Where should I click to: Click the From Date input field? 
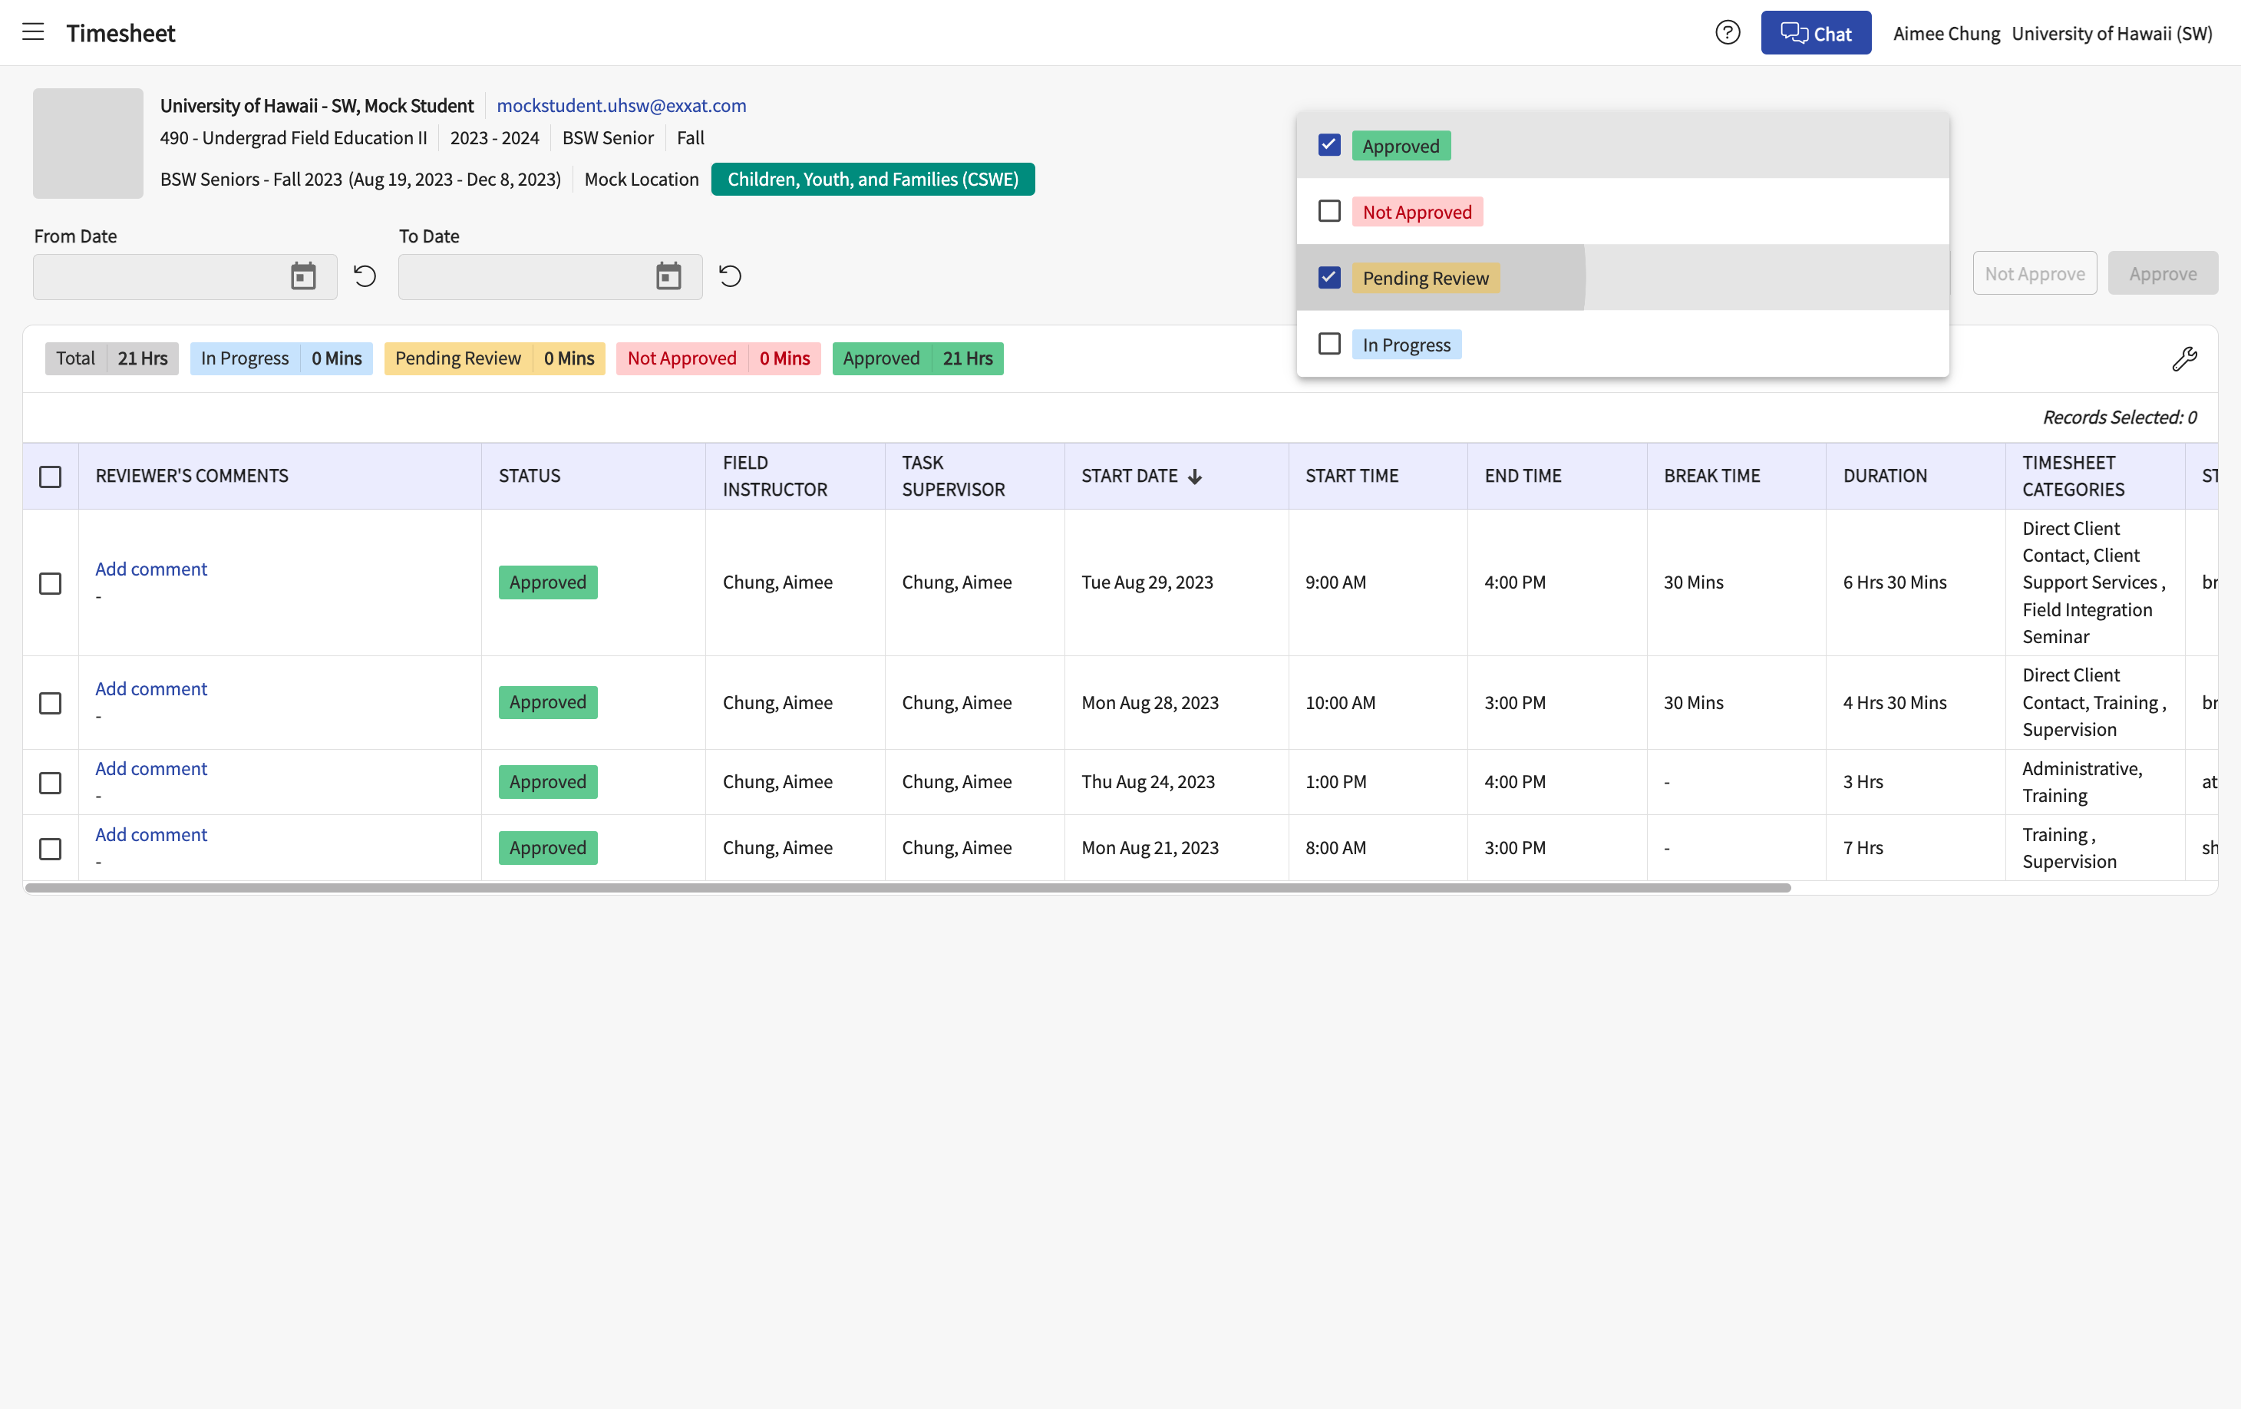click(x=185, y=277)
